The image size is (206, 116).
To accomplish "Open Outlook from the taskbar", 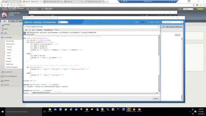I will [x=55, y=110].
